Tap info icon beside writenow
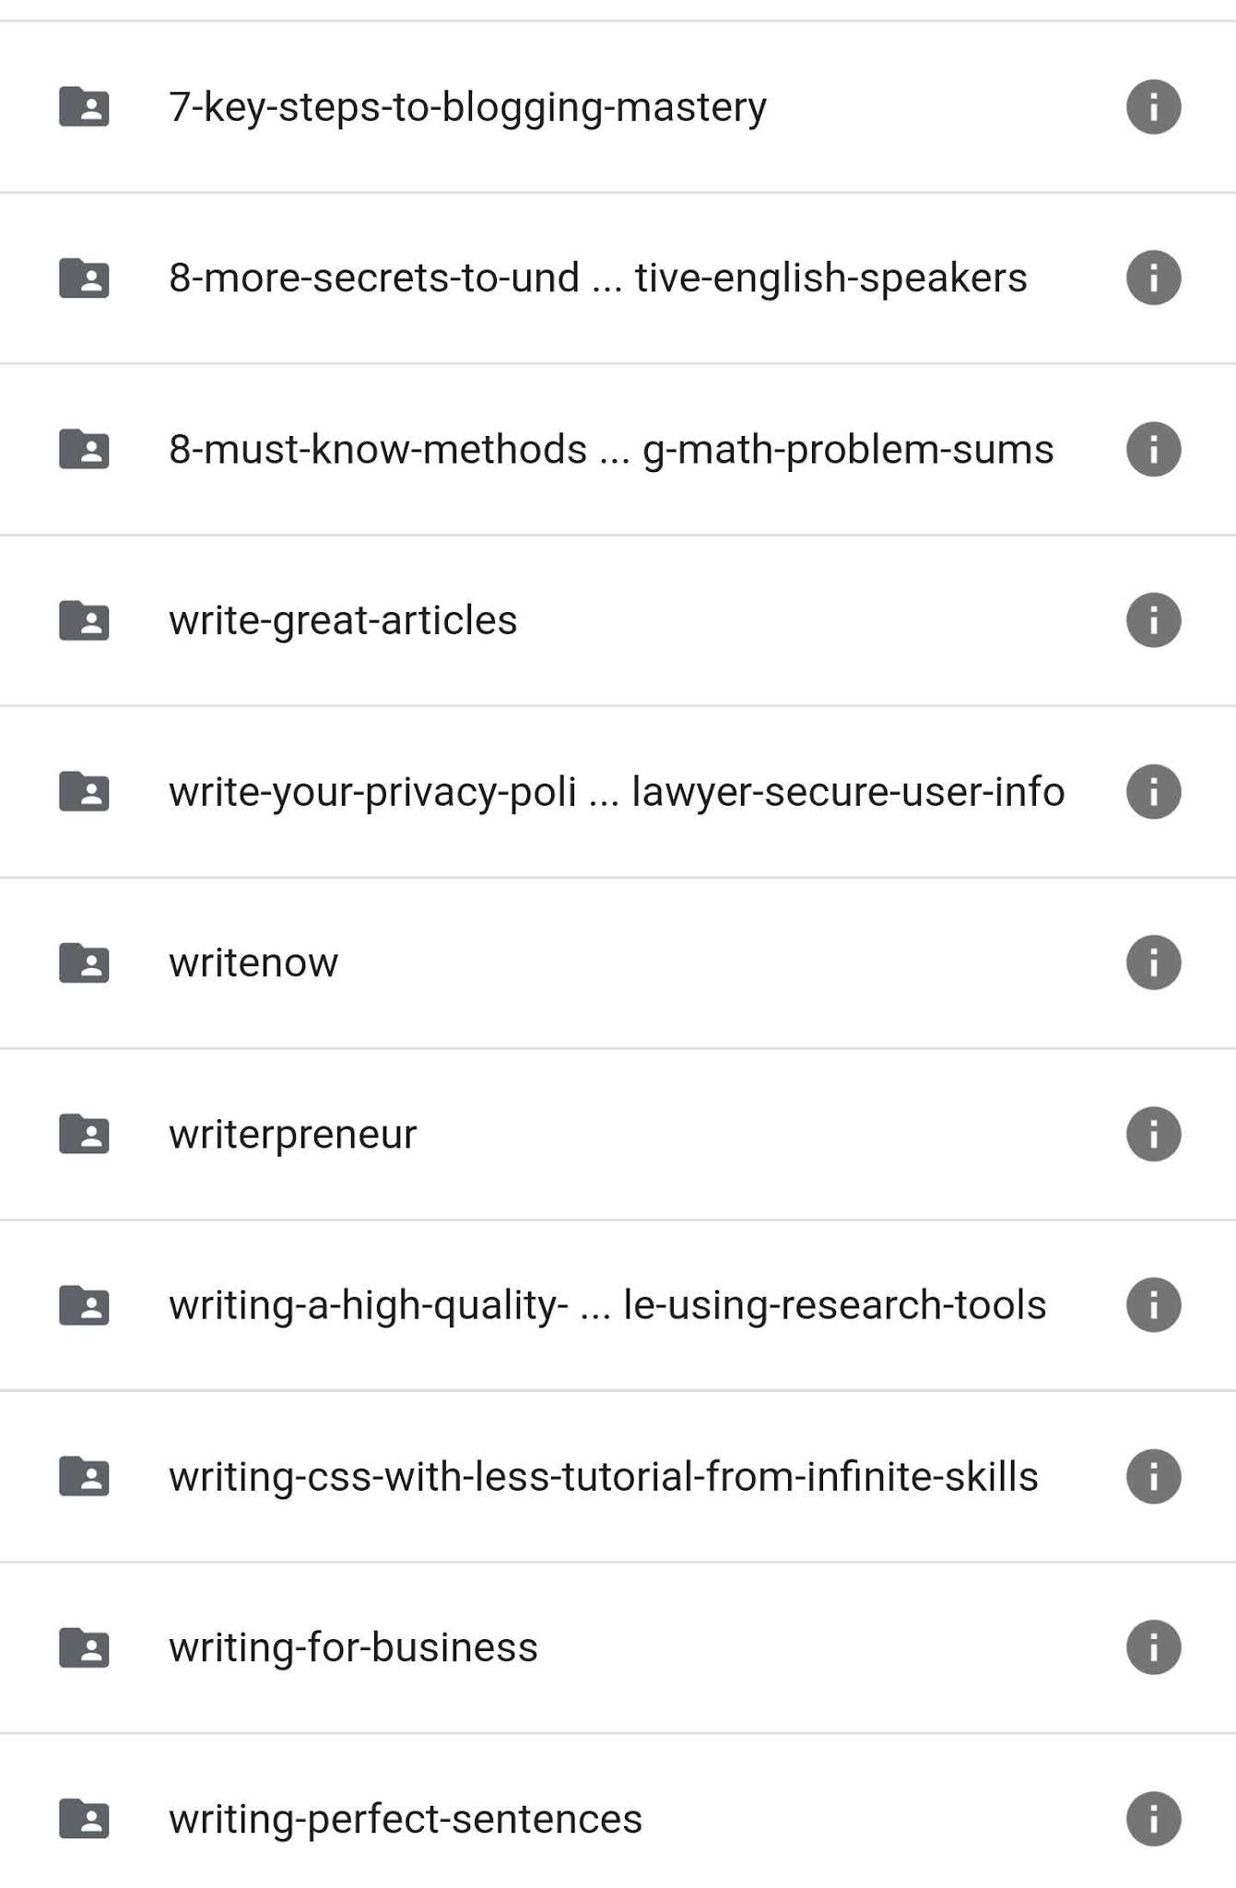 click(1153, 962)
